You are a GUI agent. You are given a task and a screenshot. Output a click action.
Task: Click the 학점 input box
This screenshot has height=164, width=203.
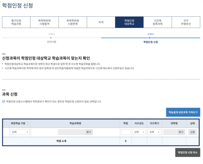(x=126, y=132)
